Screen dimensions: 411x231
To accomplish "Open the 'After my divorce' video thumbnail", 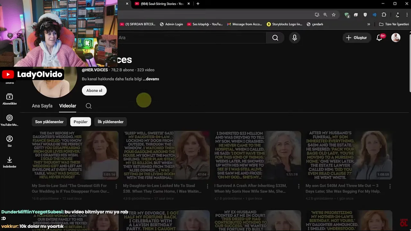I will point(166,221).
